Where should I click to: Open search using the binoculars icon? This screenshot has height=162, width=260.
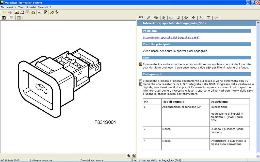(33, 12)
